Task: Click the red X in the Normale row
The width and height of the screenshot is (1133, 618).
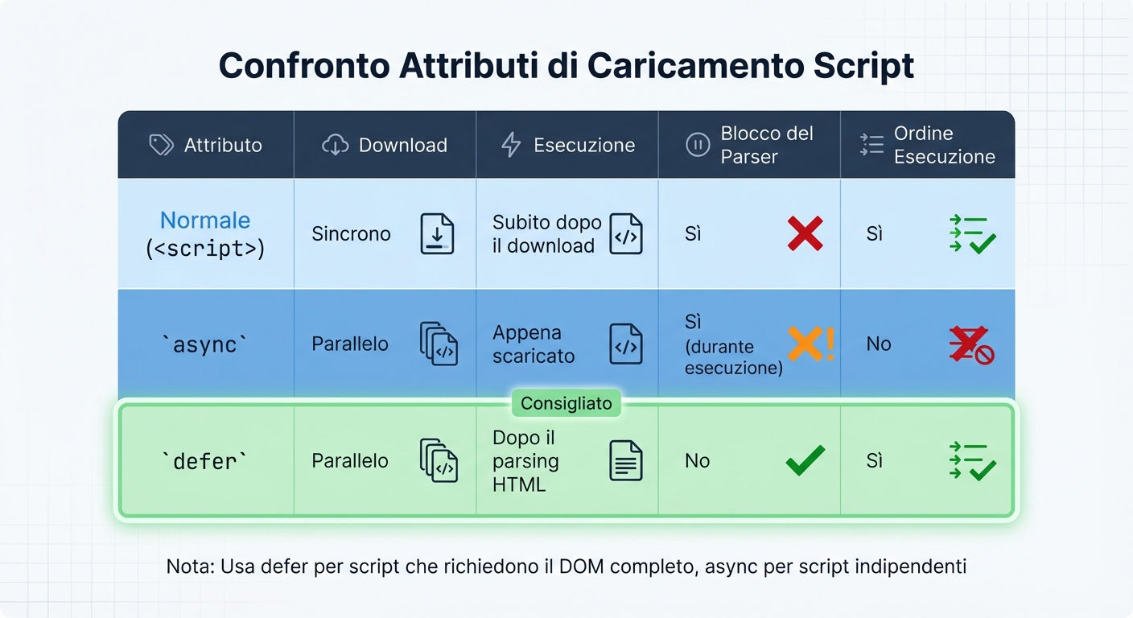Action: coord(805,233)
